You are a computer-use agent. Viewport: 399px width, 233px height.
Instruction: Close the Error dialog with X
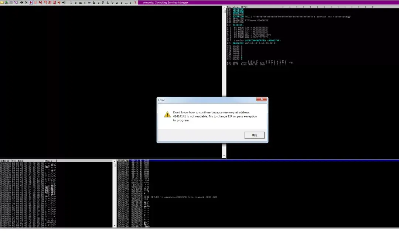pos(262,99)
